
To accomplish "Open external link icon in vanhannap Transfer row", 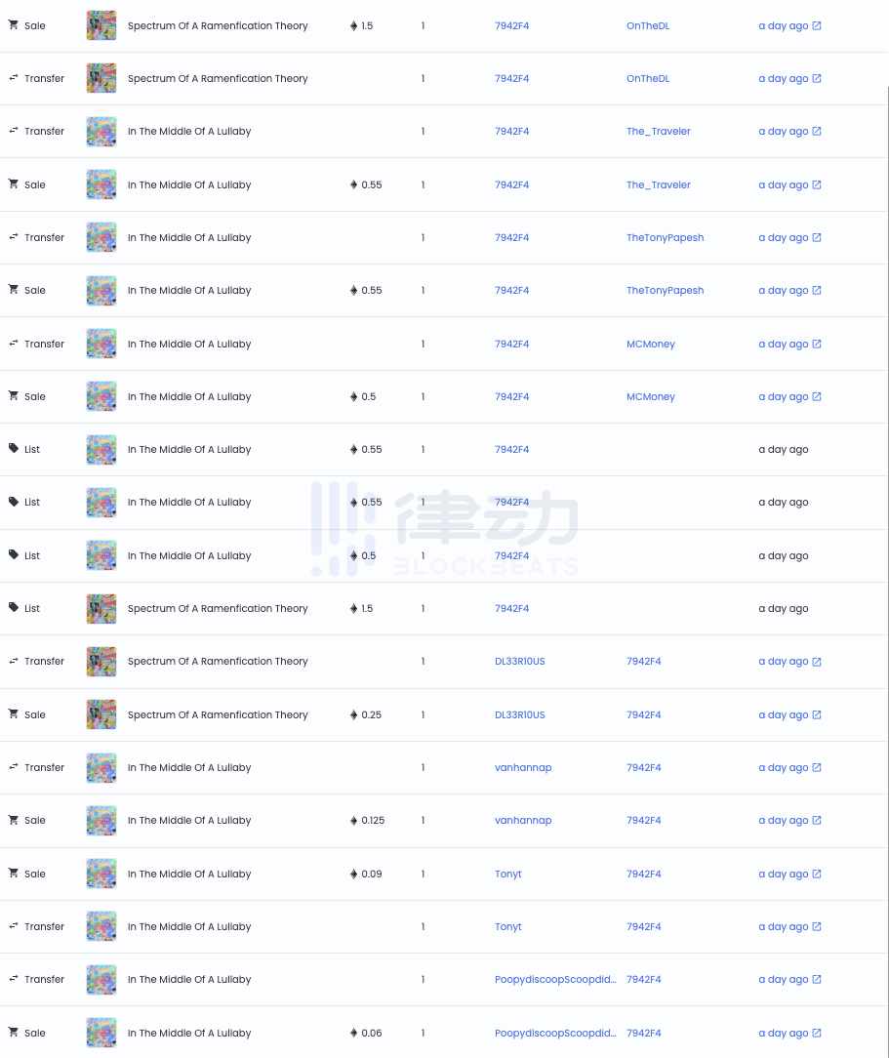I will (x=817, y=767).
